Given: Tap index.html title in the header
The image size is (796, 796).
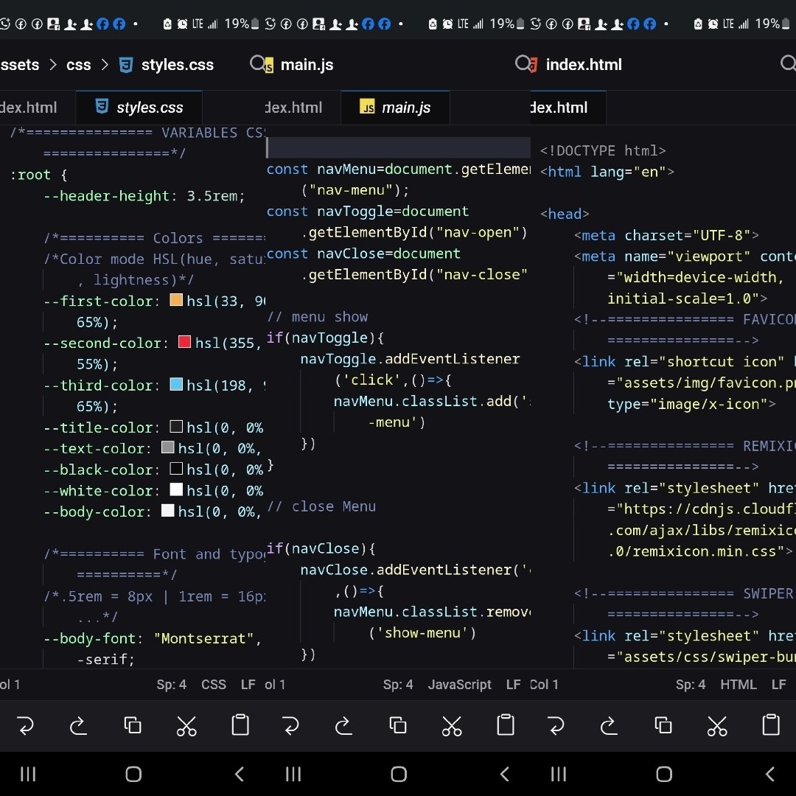Looking at the screenshot, I should 583,64.
